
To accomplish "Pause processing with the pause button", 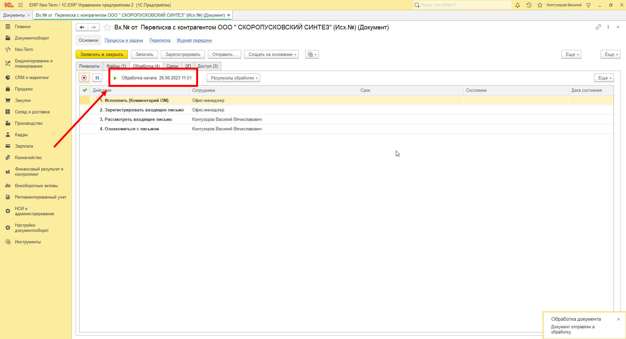I will tap(97, 78).
